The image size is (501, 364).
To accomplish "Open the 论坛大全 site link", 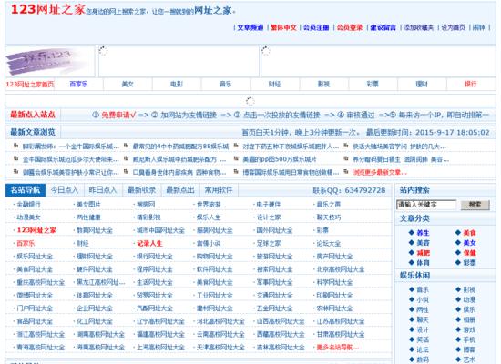I will [x=329, y=243].
